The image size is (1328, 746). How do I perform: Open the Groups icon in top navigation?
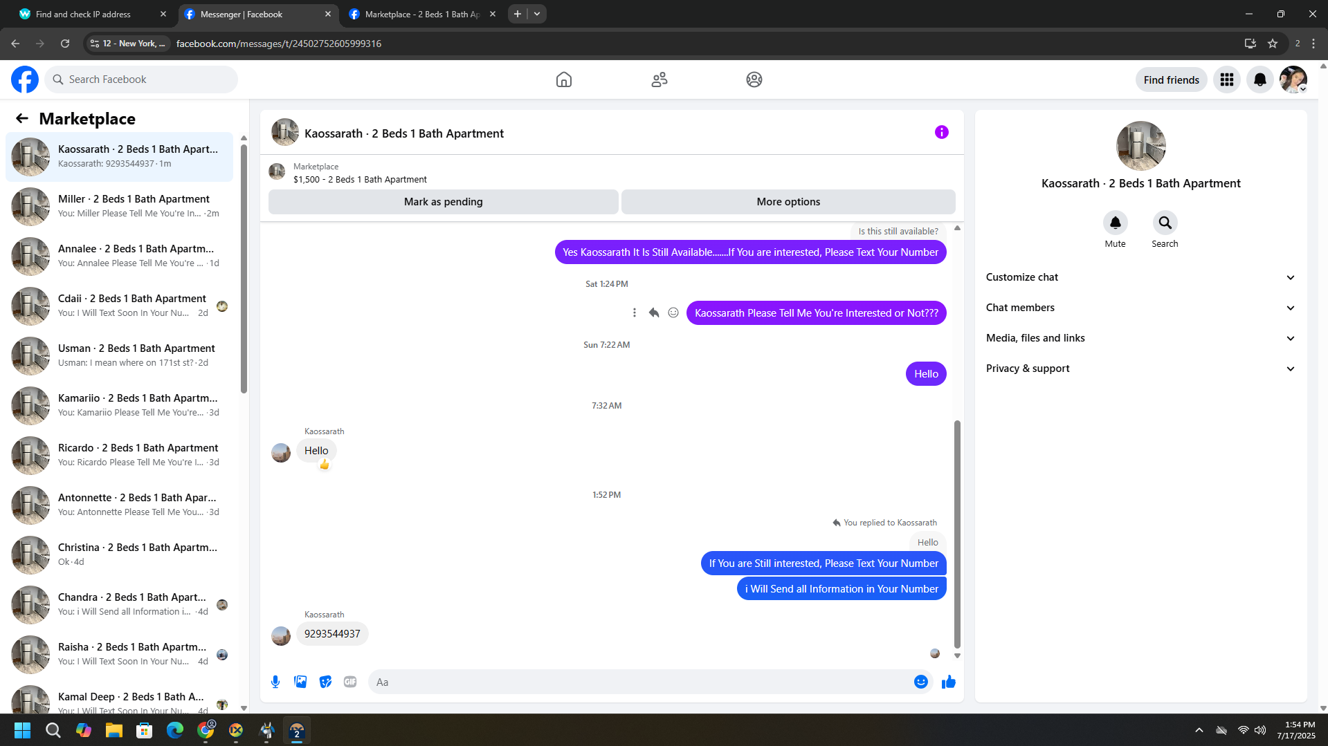pos(754,80)
